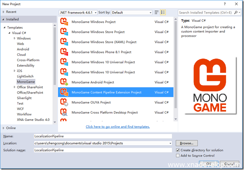Open the .NET Framework version dropdown
The width and height of the screenshot is (244, 170).
click(x=81, y=13)
